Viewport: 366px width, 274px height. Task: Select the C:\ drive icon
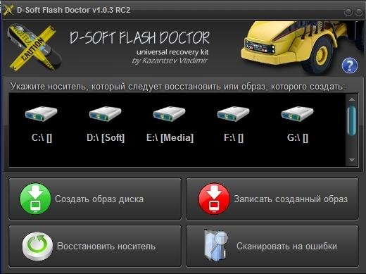[x=42, y=114]
